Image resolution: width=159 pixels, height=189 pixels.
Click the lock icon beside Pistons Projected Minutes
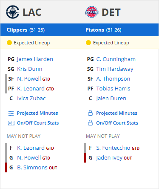pyautogui.click(x=90, y=113)
